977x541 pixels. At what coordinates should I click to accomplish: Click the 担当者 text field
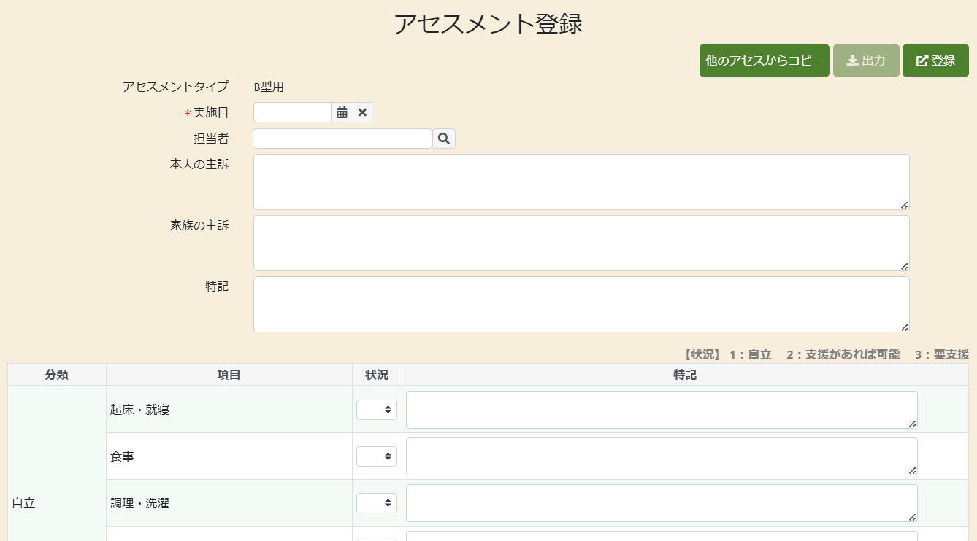342,139
